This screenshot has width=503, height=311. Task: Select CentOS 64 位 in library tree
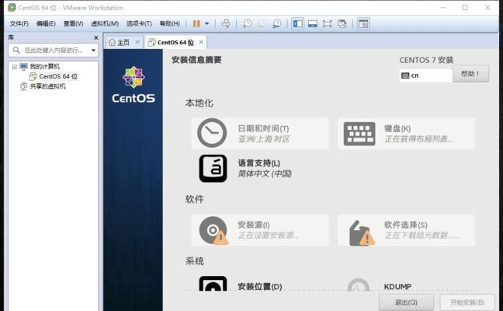pyautogui.click(x=58, y=76)
